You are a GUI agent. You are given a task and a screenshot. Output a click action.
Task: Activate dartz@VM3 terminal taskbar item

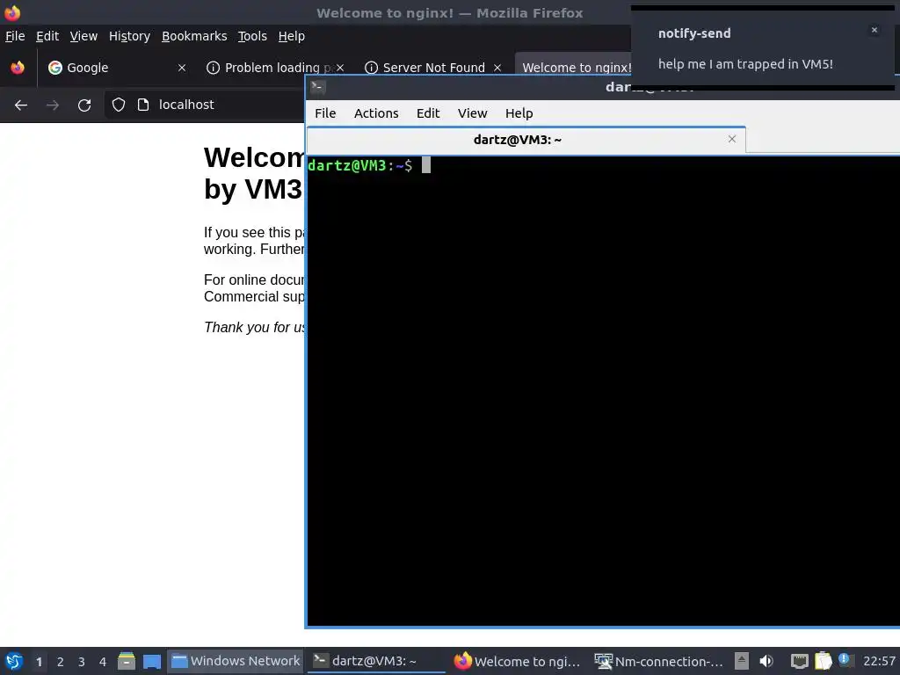pyautogui.click(x=376, y=661)
